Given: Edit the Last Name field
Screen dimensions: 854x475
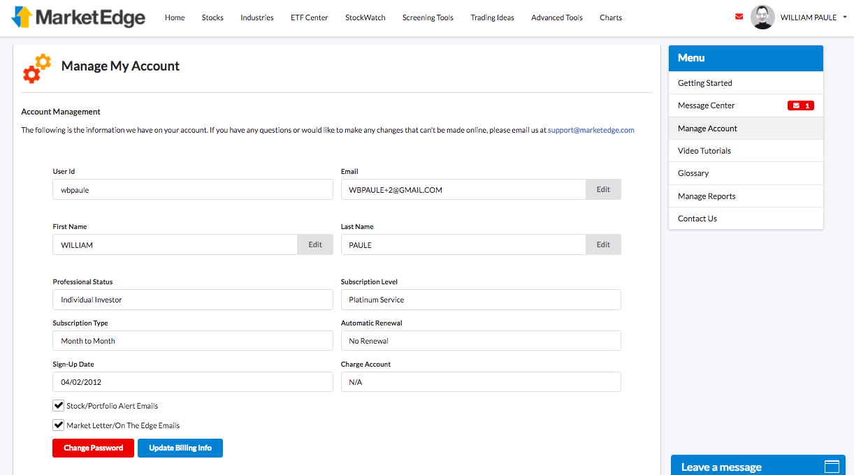Looking at the screenshot, I should tap(602, 244).
